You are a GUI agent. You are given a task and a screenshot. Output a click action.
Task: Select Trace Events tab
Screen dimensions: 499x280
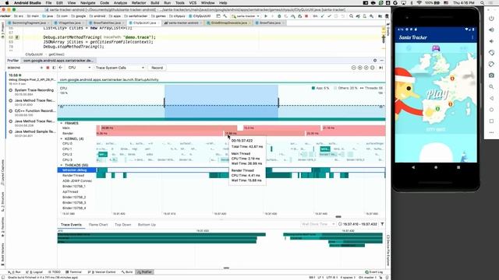[x=71, y=225]
